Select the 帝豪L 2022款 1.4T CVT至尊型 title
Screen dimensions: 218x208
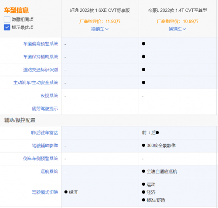(x=177, y=10)
